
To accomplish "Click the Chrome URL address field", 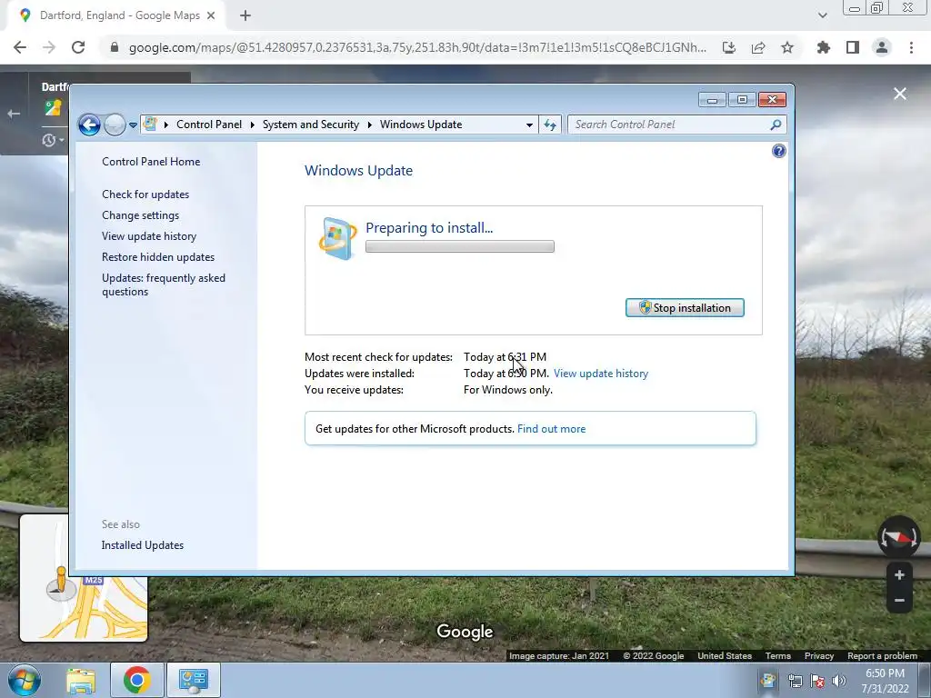I will [x=417, y=47].
